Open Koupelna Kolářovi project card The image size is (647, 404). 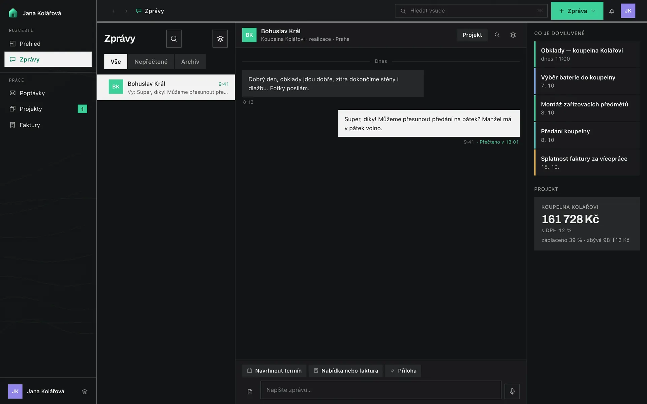coord(587,224)
